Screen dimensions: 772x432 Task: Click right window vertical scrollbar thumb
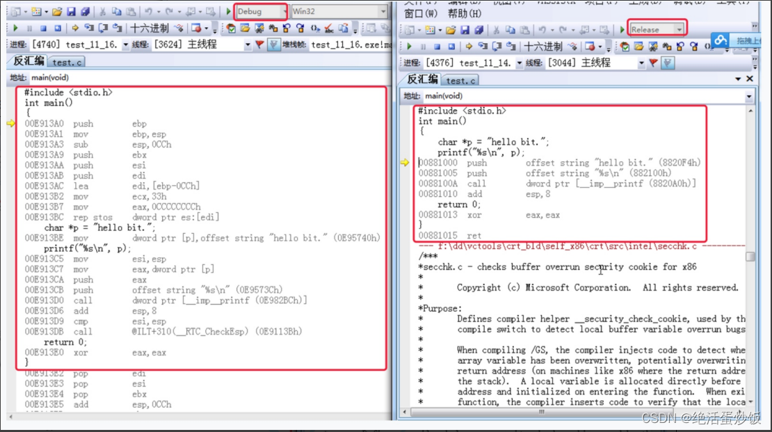(x=750, y=257)
